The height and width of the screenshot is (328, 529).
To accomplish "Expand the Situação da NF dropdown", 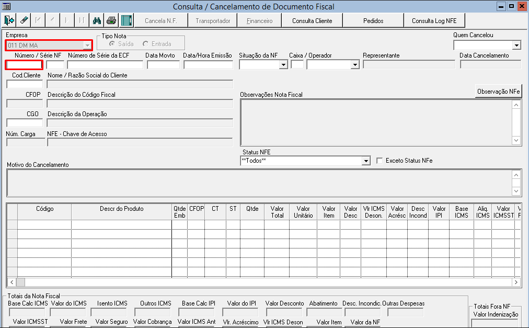I will pyautogui.click(x=283, y=65).
